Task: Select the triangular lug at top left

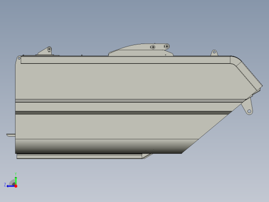Action: point(46,51)
